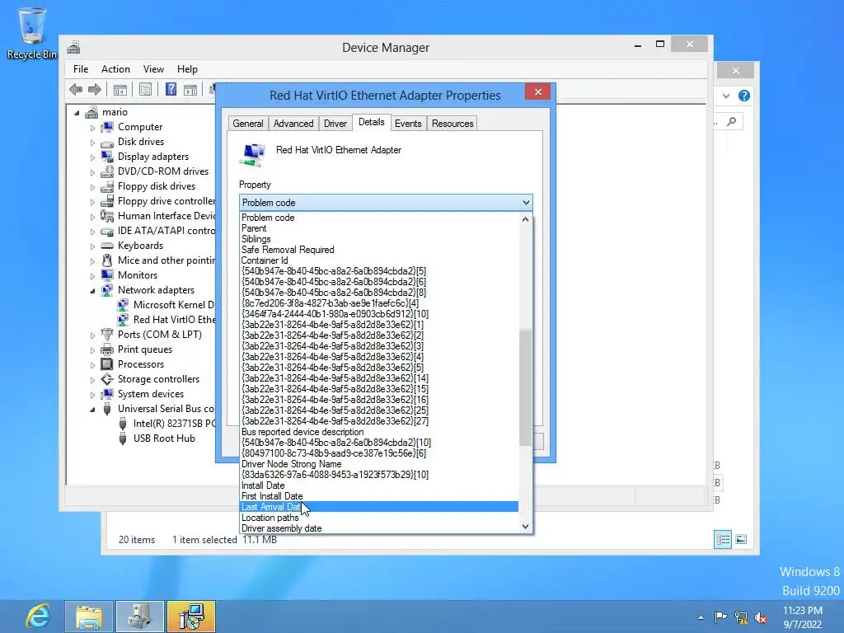844x633 pixels.
Task: Select Last Arrival Date in the list
Action: click(379, 507)
